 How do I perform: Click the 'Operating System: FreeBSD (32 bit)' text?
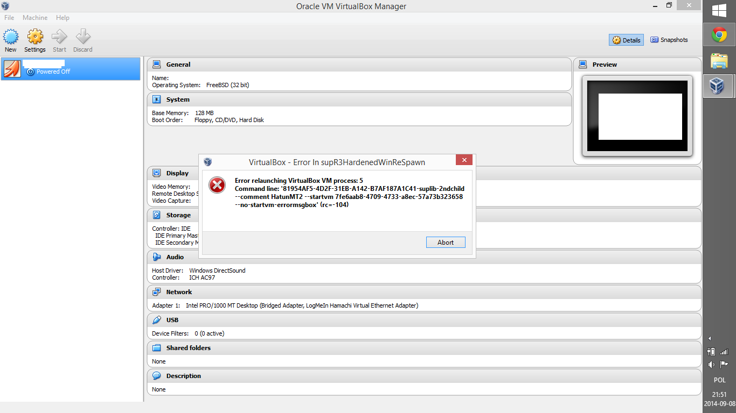pyautogui.click(x=200, y=85)
